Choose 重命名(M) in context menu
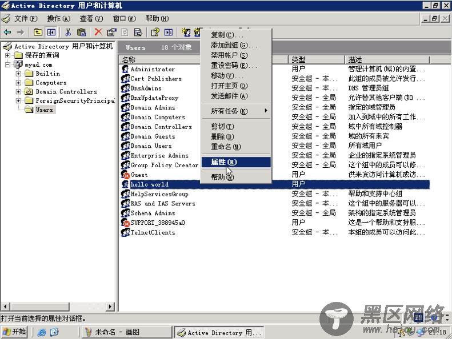452x339 pixels. coord(236,147)
